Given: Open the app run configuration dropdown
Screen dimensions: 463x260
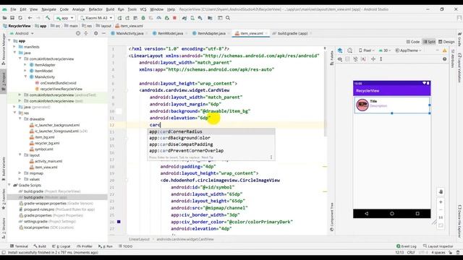Looking at the screenshot, I should pos(64,18).
